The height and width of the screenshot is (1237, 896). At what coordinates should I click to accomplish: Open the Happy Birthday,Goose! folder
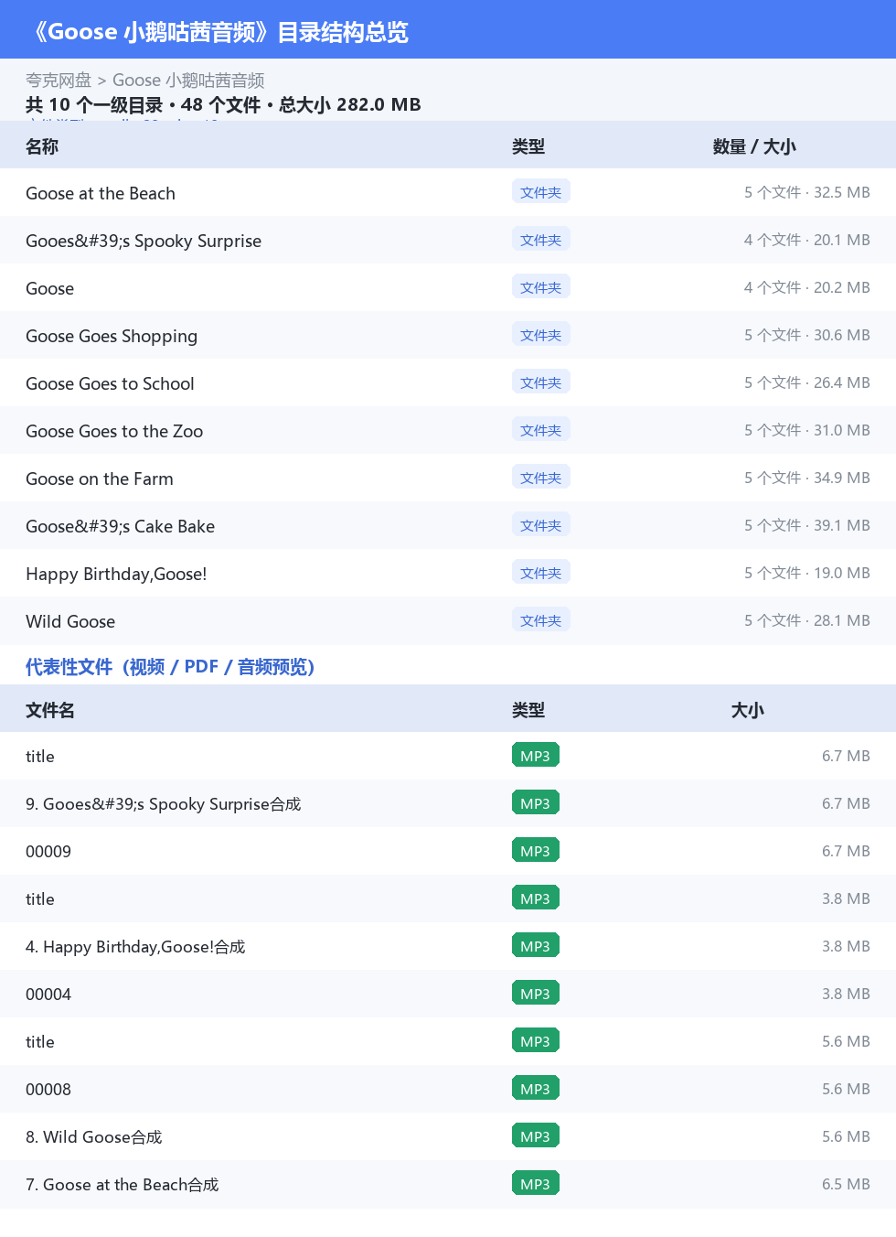[116, 574]
